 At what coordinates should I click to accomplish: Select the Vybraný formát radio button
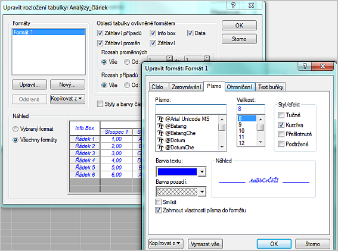tap(15, 129)
